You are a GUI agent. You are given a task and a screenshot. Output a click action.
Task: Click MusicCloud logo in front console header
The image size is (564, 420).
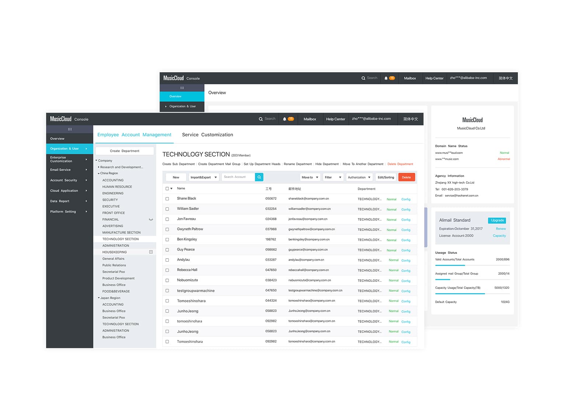click(x=61, y=119)
